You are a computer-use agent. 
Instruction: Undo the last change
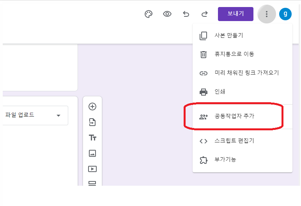click(186, 14)
